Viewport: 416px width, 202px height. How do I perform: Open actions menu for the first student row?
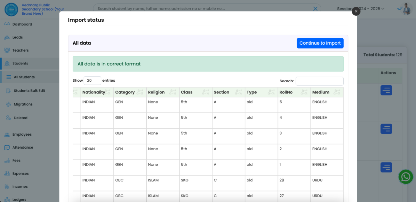click(x=386, y=90)
